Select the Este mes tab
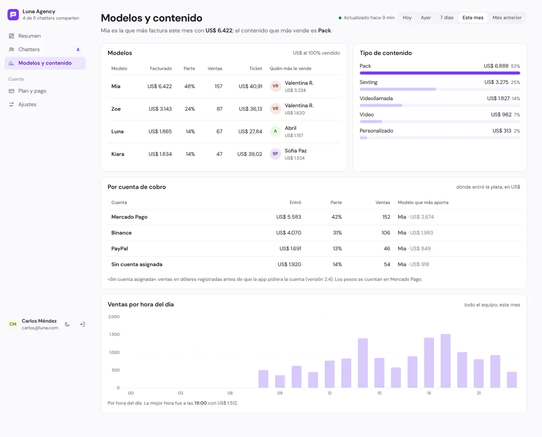This screenshot has width=542, height=437. (473, 18)
